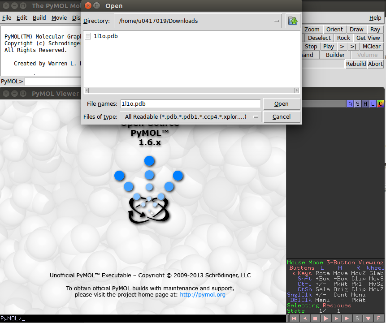Open the File menu in PyMOL

tap(7, 18)
